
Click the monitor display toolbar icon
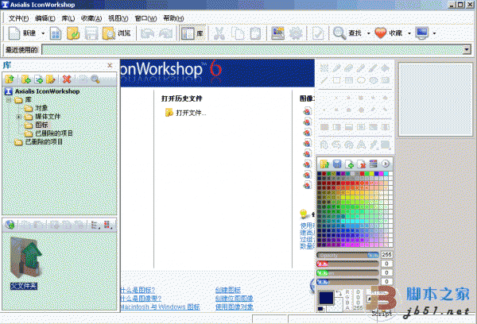(422, 33)
